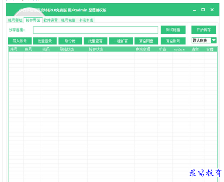This screenshot has height=182, width=224.
Task: Minimize the application window
Action: coord(194,10)
